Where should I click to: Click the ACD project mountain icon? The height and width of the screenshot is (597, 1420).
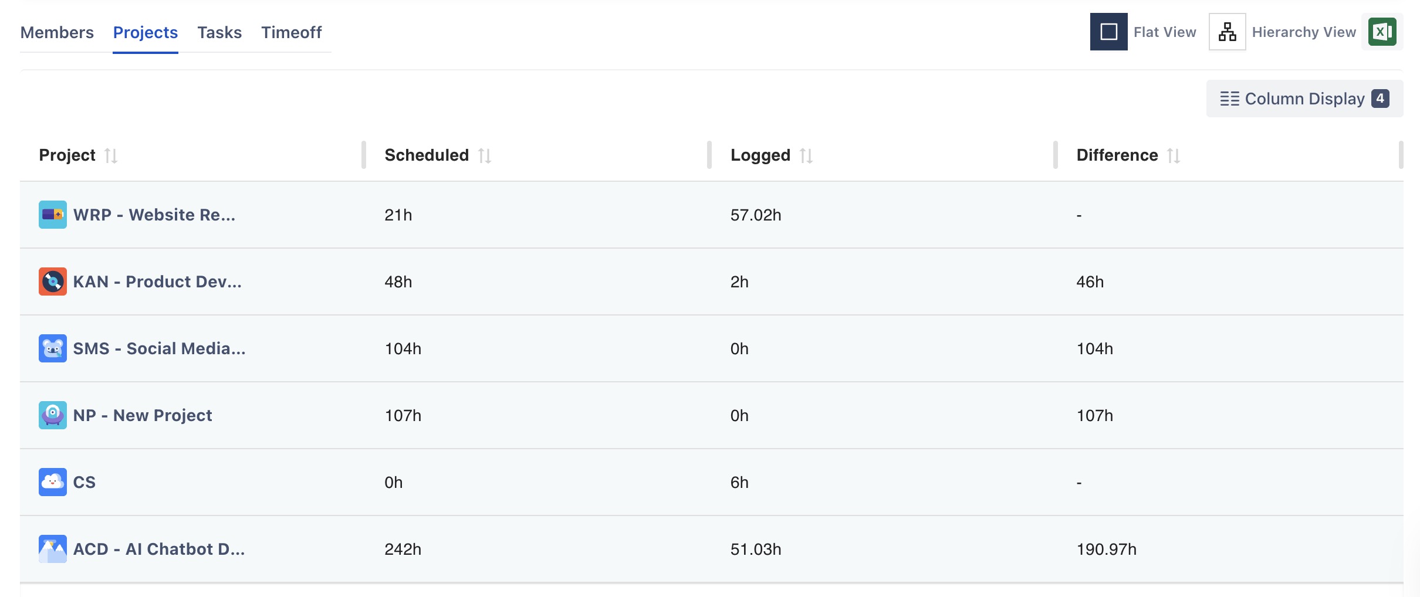click(53, 549)
